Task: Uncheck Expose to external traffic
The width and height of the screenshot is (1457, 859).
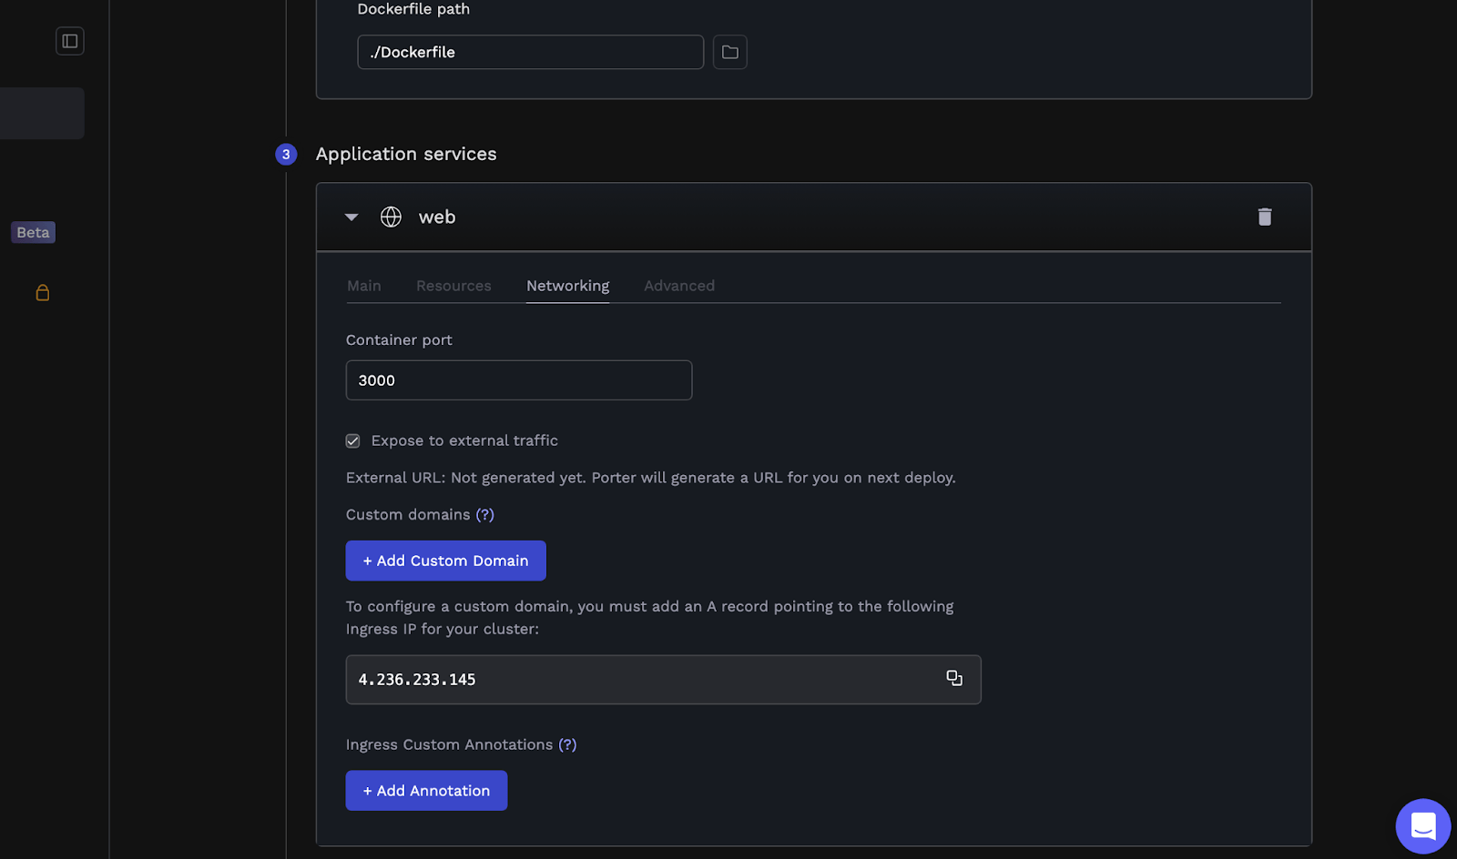Action: pyautogui.click(x=353, y=440)
